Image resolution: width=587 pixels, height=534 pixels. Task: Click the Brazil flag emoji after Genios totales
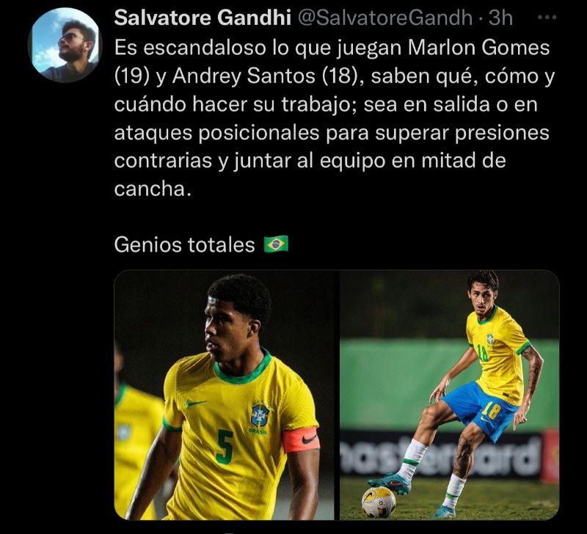pos(277,244)
